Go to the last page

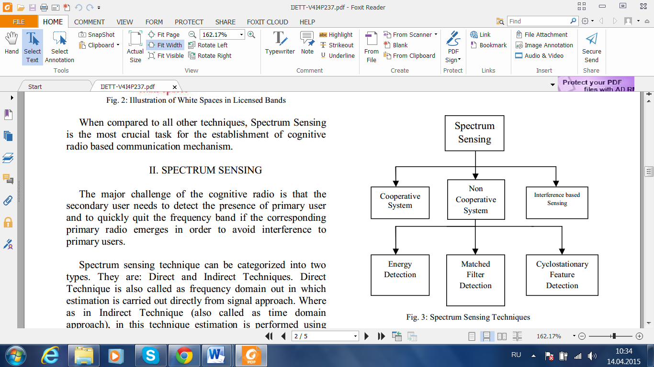pos(381,336)
